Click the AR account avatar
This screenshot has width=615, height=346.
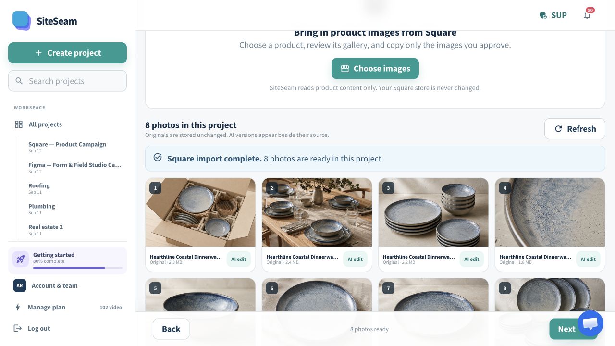click(20, 285)
